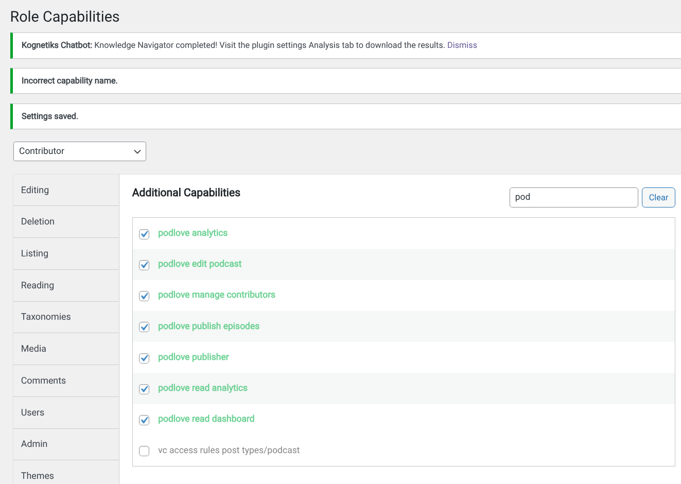The image size is (681, 484).
Task: Uncheck podlove read analytics capability
Action: (x=144, y=389)
